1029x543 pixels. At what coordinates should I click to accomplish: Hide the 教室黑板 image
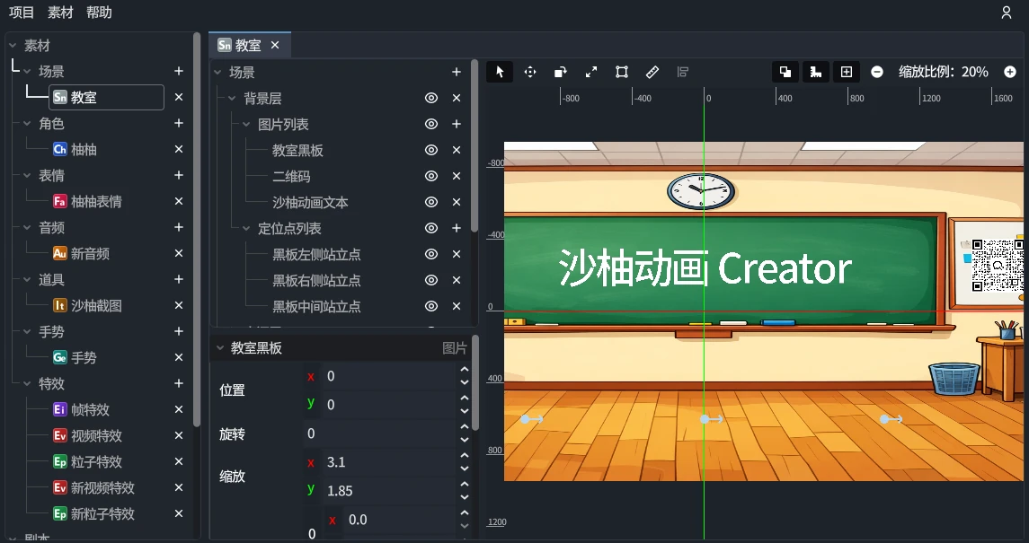(x=431, y=150)
